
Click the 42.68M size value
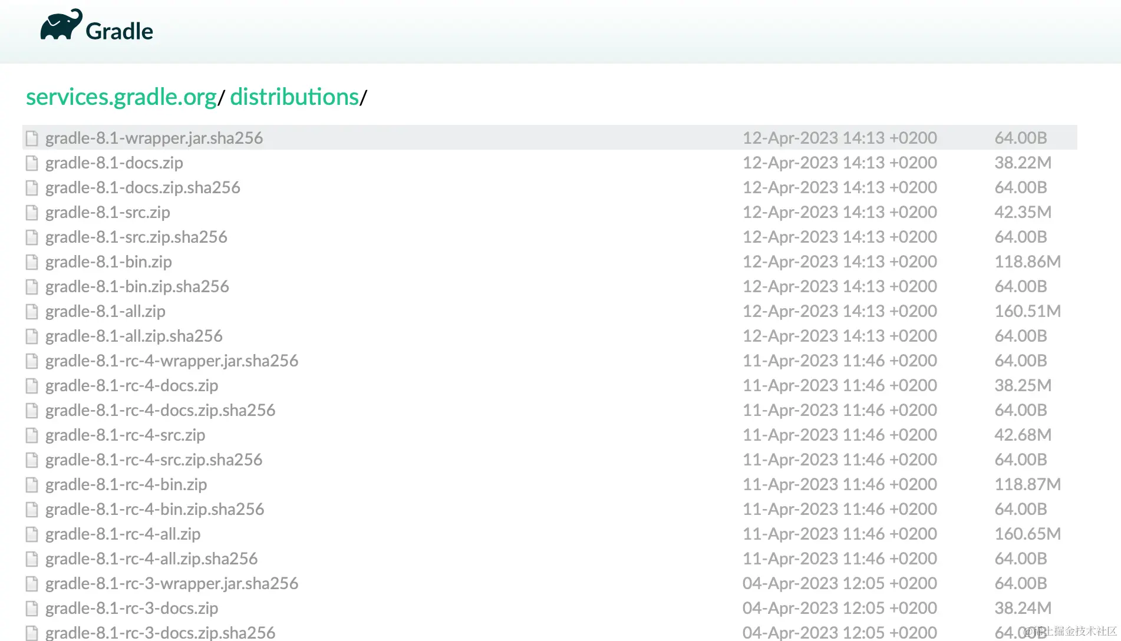click(x=1023, y=435)
